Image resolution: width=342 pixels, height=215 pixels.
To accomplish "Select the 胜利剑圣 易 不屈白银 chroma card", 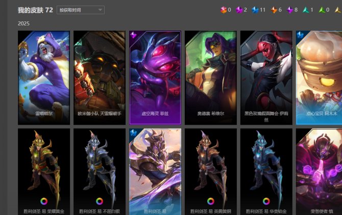I will pos(100,172).
